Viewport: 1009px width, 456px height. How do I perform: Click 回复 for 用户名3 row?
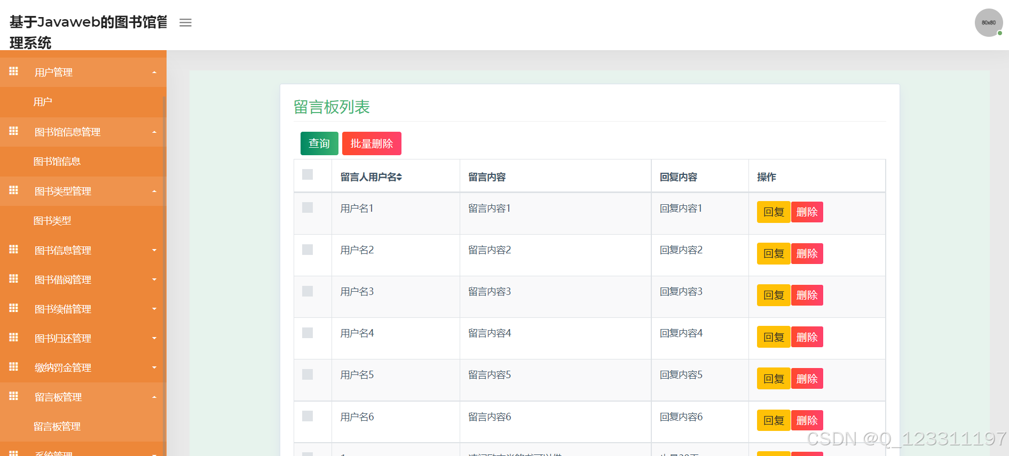tap(774, 295)
